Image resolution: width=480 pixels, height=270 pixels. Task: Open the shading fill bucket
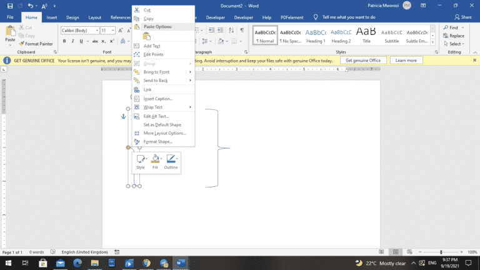coord(221,41)
